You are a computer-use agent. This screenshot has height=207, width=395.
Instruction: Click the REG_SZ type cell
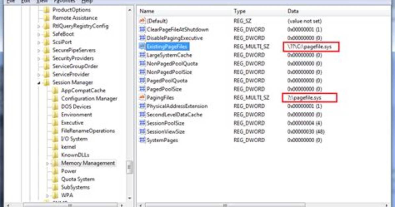[242, 21]
